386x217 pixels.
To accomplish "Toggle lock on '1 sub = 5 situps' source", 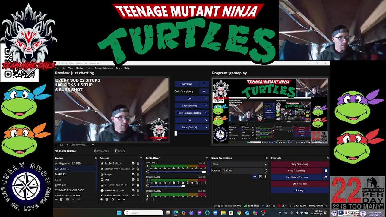I will 138,163.
